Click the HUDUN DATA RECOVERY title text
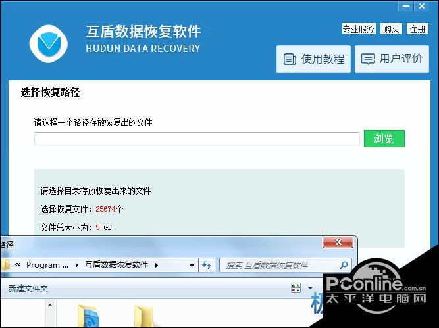Viewport: 439px width, 328px height. click(x=143, y=49)
